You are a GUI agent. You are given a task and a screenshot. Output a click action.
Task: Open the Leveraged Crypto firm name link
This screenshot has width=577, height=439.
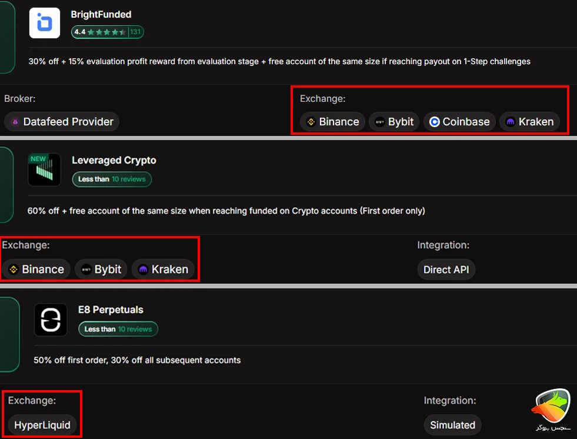(x=114, y=160)
